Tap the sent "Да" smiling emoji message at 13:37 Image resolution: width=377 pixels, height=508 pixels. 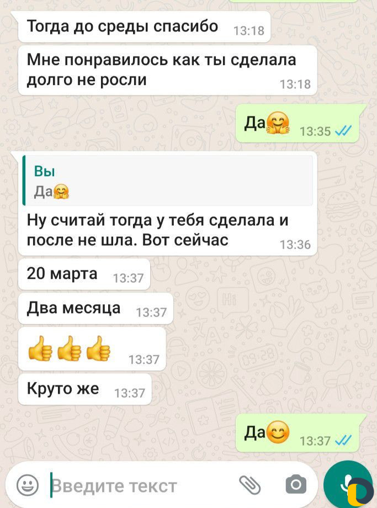click(298, 433)
